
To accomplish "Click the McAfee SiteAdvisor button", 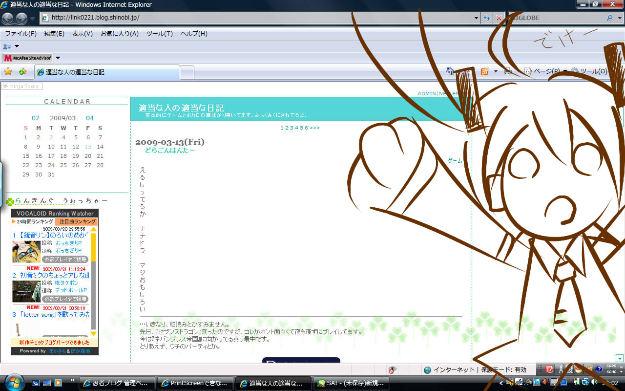I will [x=28, y=58].
